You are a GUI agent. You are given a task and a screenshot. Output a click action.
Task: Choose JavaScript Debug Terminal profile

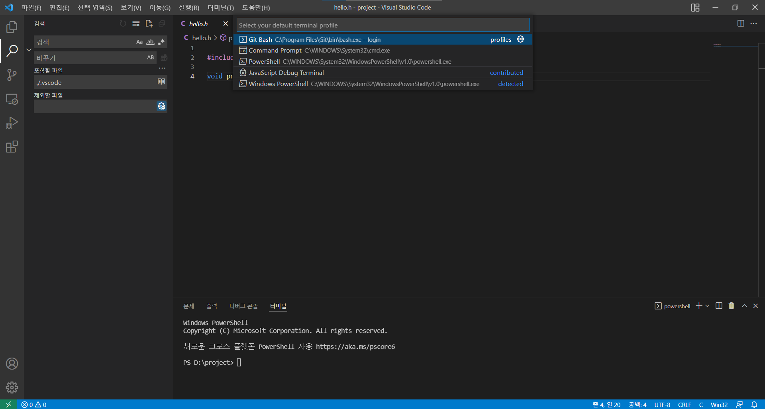(382, 73)
